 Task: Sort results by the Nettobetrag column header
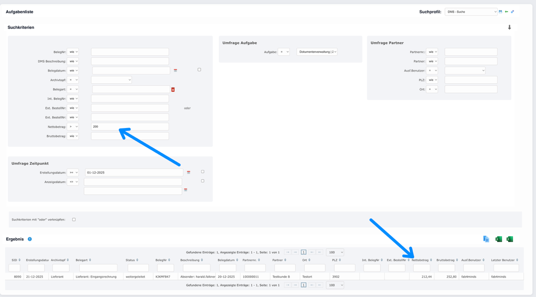point(420,260)
